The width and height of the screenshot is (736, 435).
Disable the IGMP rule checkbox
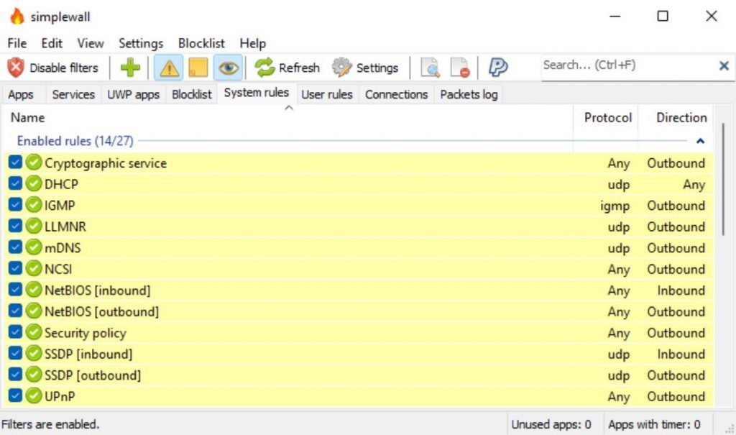tap(15, 205)
